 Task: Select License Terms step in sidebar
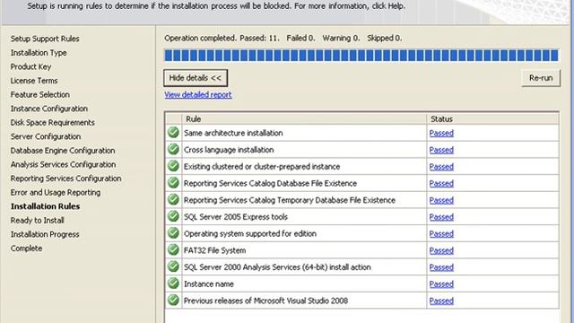pyautogui.click(x=34, y=81)
